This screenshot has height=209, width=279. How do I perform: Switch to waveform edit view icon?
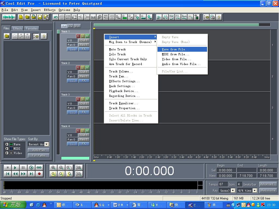(9, 17)
